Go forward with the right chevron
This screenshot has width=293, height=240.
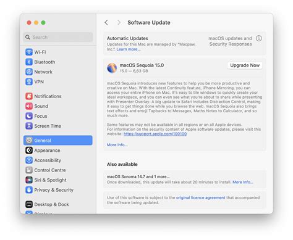pos(119,22)
